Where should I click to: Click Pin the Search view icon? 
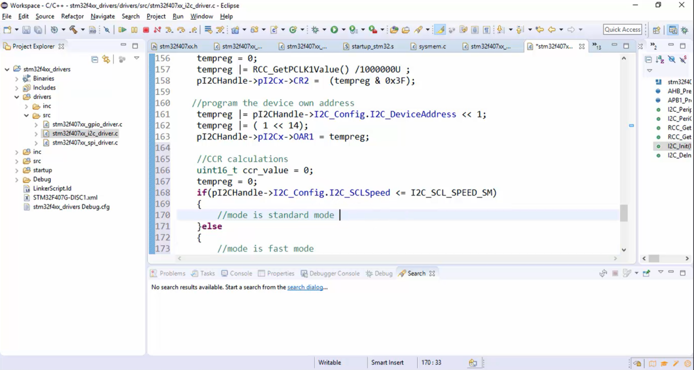click(647, 273)
